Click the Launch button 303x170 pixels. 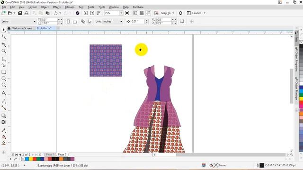pyautogui.click(x=194, y=13)
